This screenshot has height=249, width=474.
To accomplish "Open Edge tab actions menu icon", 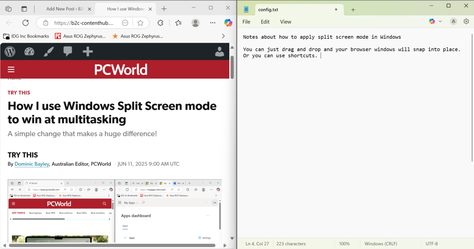I will click(24, 9).
